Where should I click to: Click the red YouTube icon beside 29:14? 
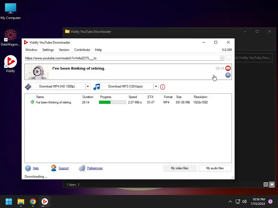(228, 68)
